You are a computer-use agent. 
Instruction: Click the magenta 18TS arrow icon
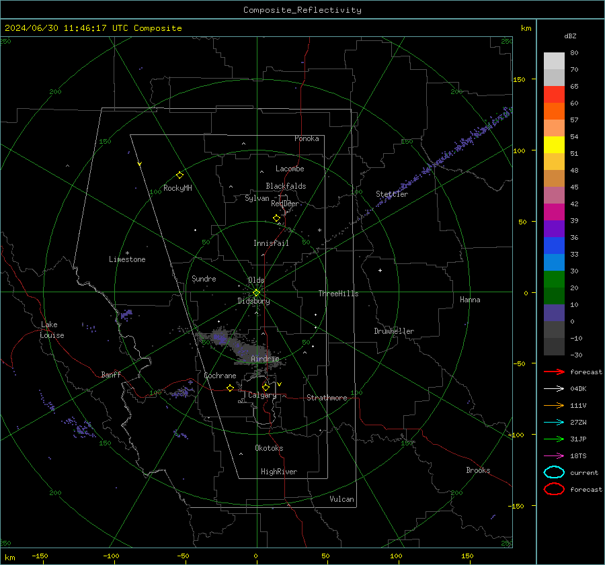554,456
